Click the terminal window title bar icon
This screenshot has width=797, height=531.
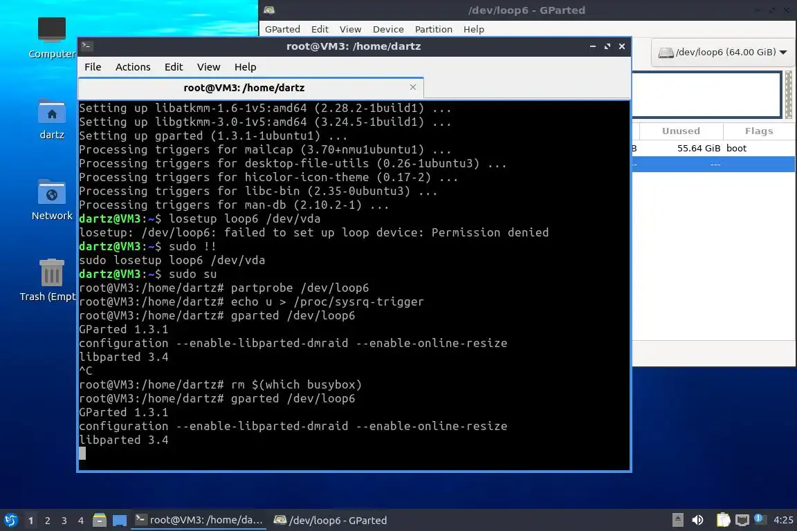[86, 46]
